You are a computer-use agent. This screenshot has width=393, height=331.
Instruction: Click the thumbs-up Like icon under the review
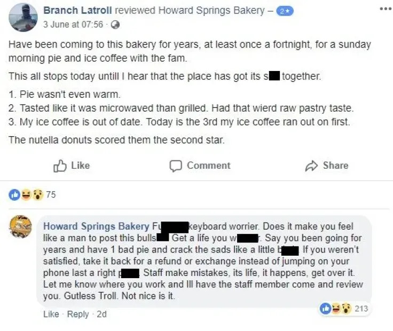click(60, 166)
